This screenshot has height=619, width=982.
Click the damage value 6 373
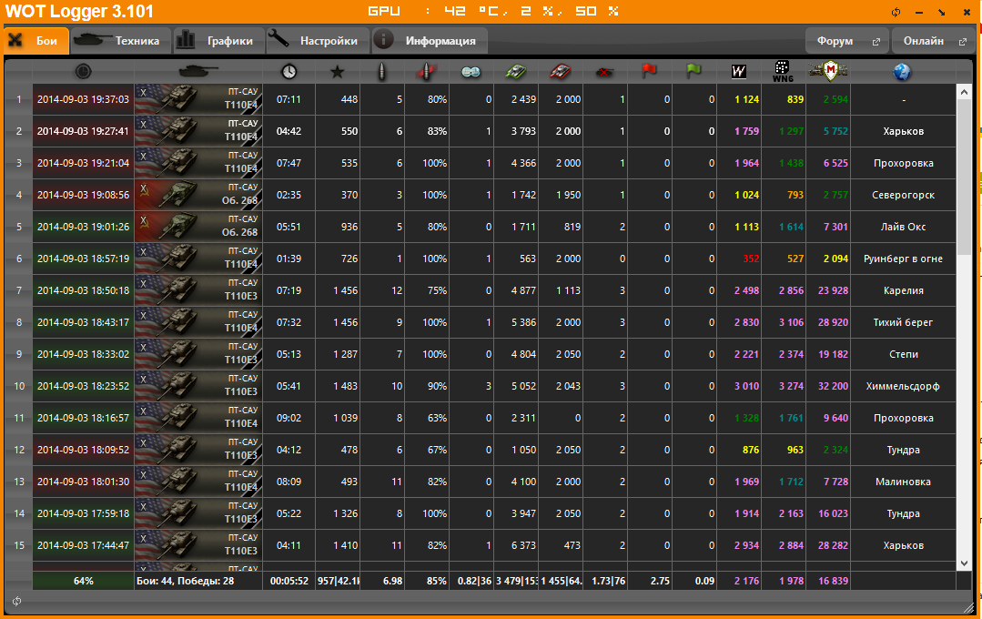pos(523,545)
